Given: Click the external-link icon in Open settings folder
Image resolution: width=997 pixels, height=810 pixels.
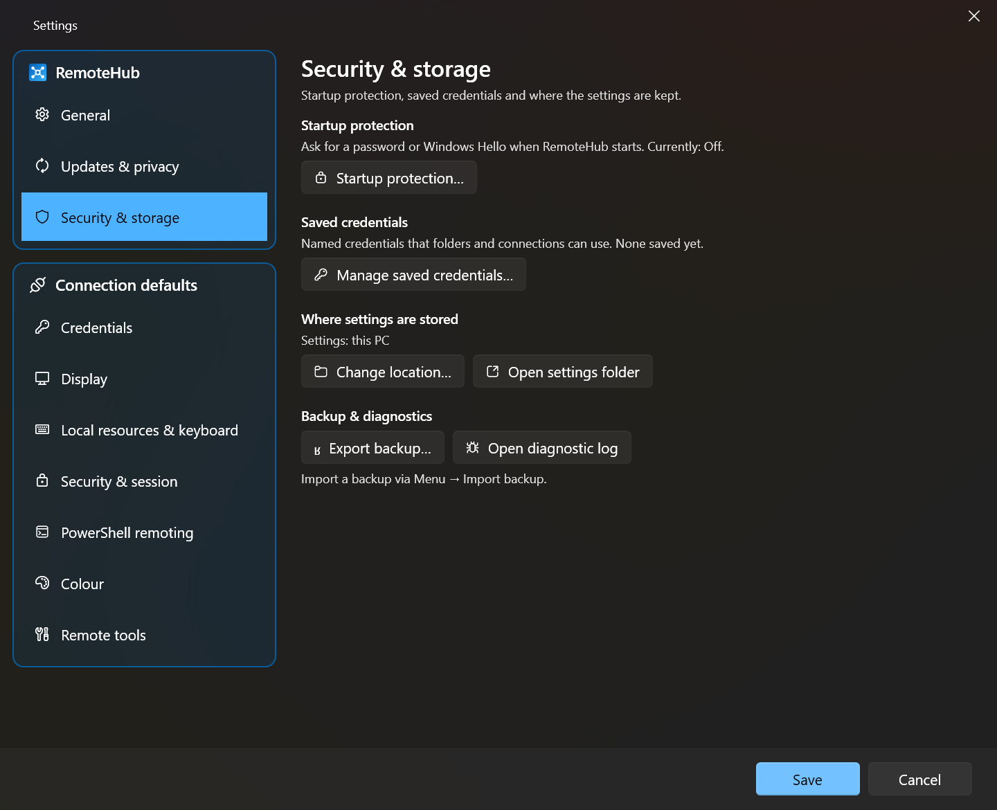Looking at the screenshot, I should [x=492, y=372].
